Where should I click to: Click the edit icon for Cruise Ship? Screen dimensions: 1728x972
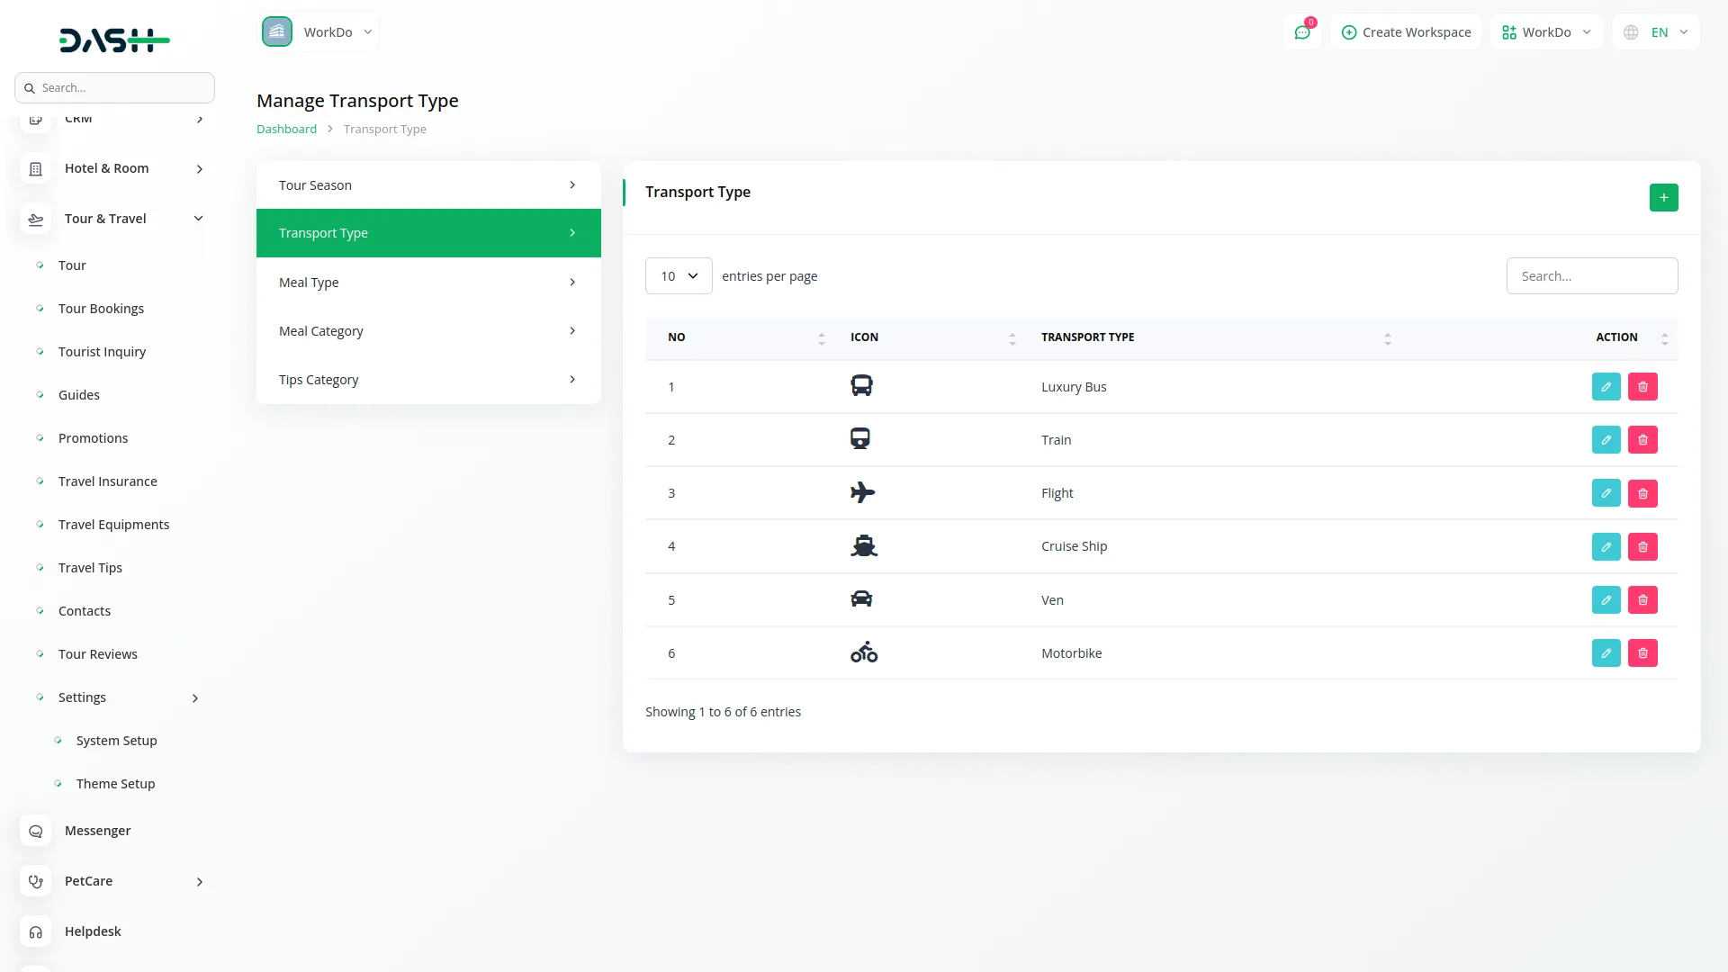tap(1606, 546)
